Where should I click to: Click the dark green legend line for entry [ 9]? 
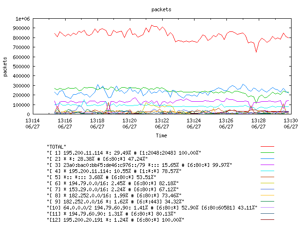267,202
